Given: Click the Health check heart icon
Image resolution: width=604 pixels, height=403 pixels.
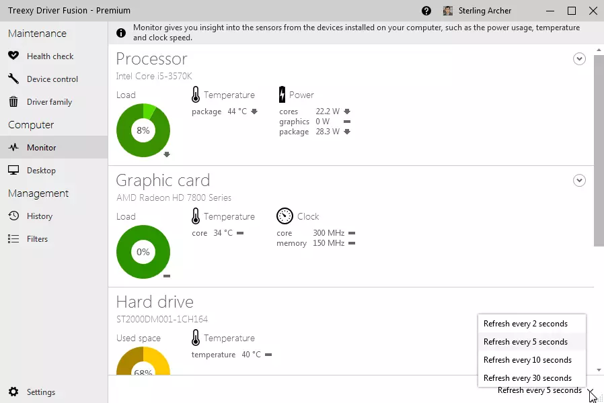Looking at the screenshot, I should tap(13, 56).
